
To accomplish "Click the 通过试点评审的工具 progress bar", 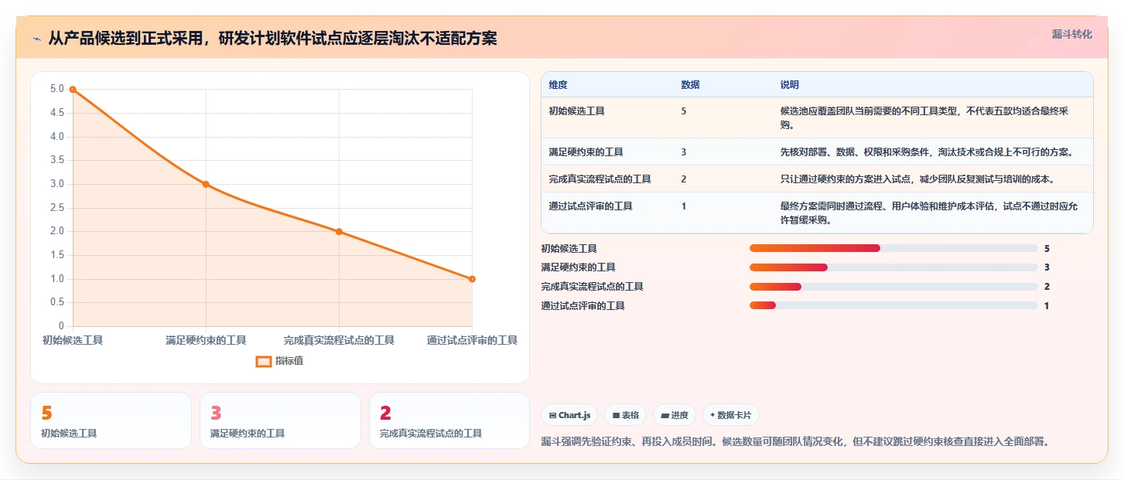I will [893, 306].
